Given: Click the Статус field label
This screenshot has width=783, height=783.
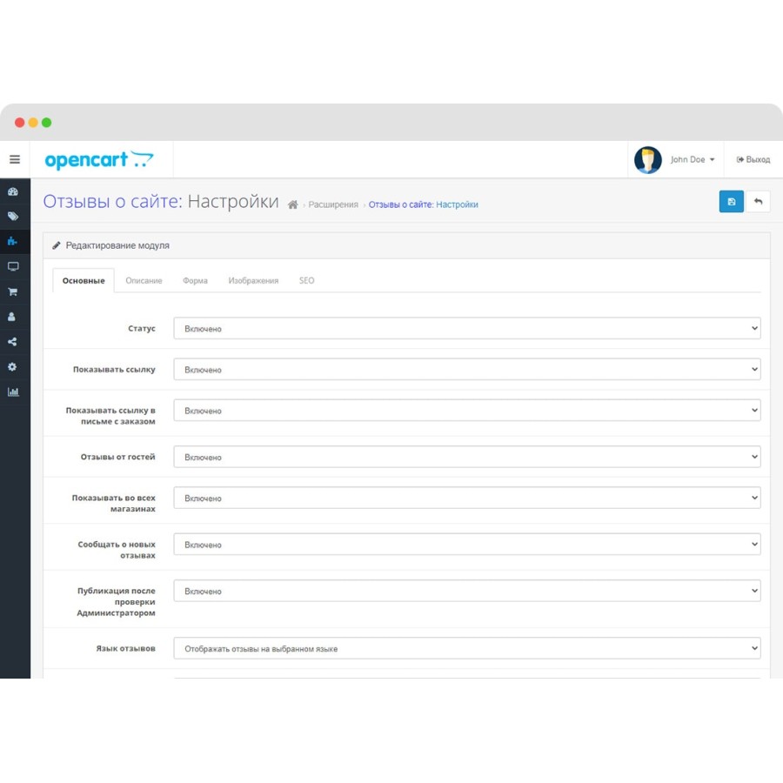Looking at the screenshot, I should tap(141, 329).
